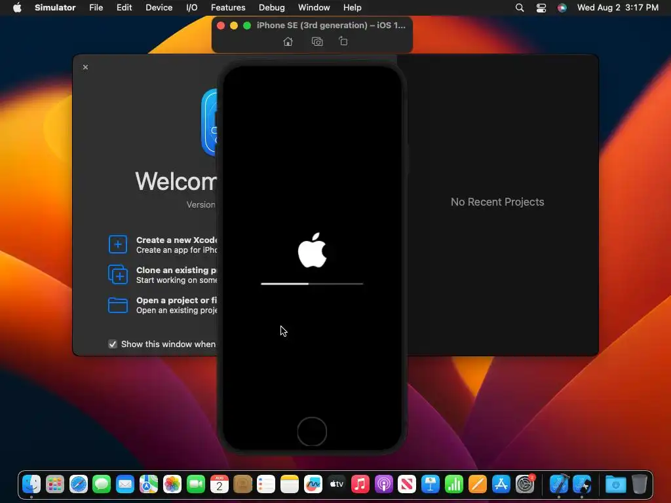Open the Apple menu

tap(17, 8)
